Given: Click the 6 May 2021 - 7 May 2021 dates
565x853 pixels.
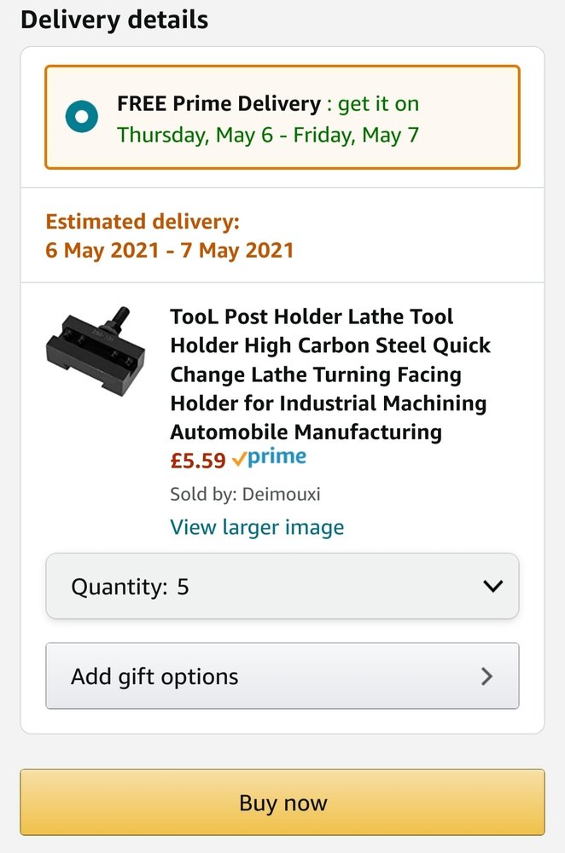Looking at the screenshot, I should (x=170, y=250).
